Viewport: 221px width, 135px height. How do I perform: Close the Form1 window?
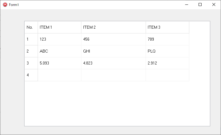click(x=214, y=5)
